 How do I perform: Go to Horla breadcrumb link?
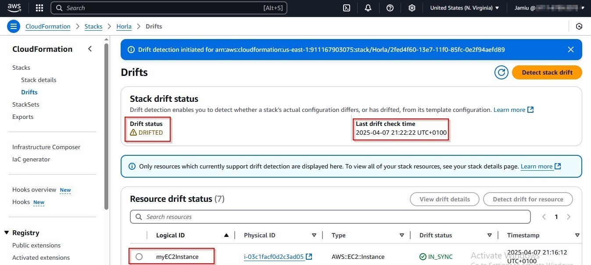coord(124,26)
